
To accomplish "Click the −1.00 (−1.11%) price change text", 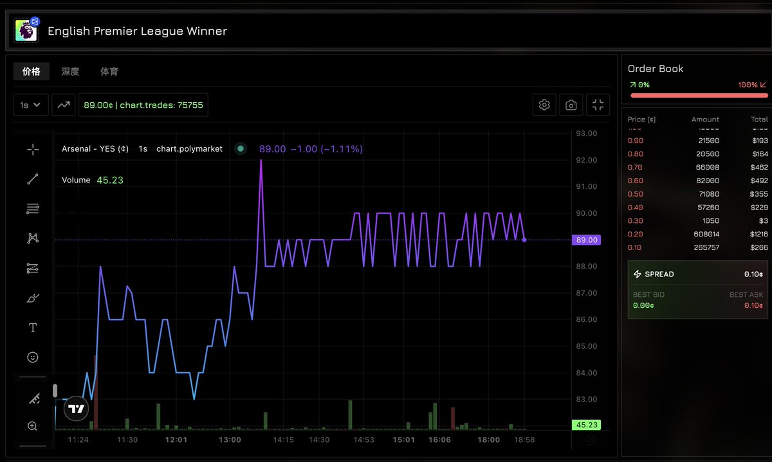I will pyautogui.click(x=327, y=148).
